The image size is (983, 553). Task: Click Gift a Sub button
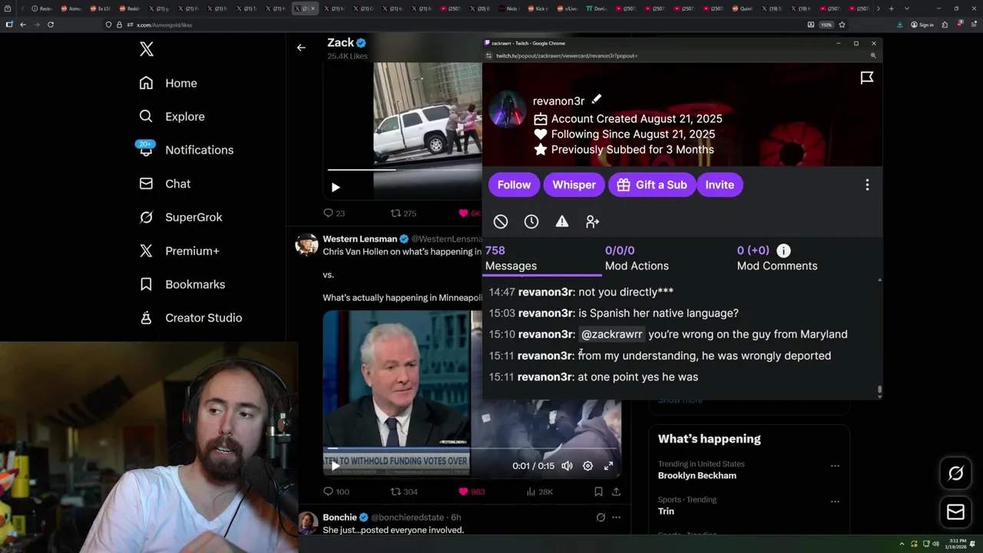651,185
